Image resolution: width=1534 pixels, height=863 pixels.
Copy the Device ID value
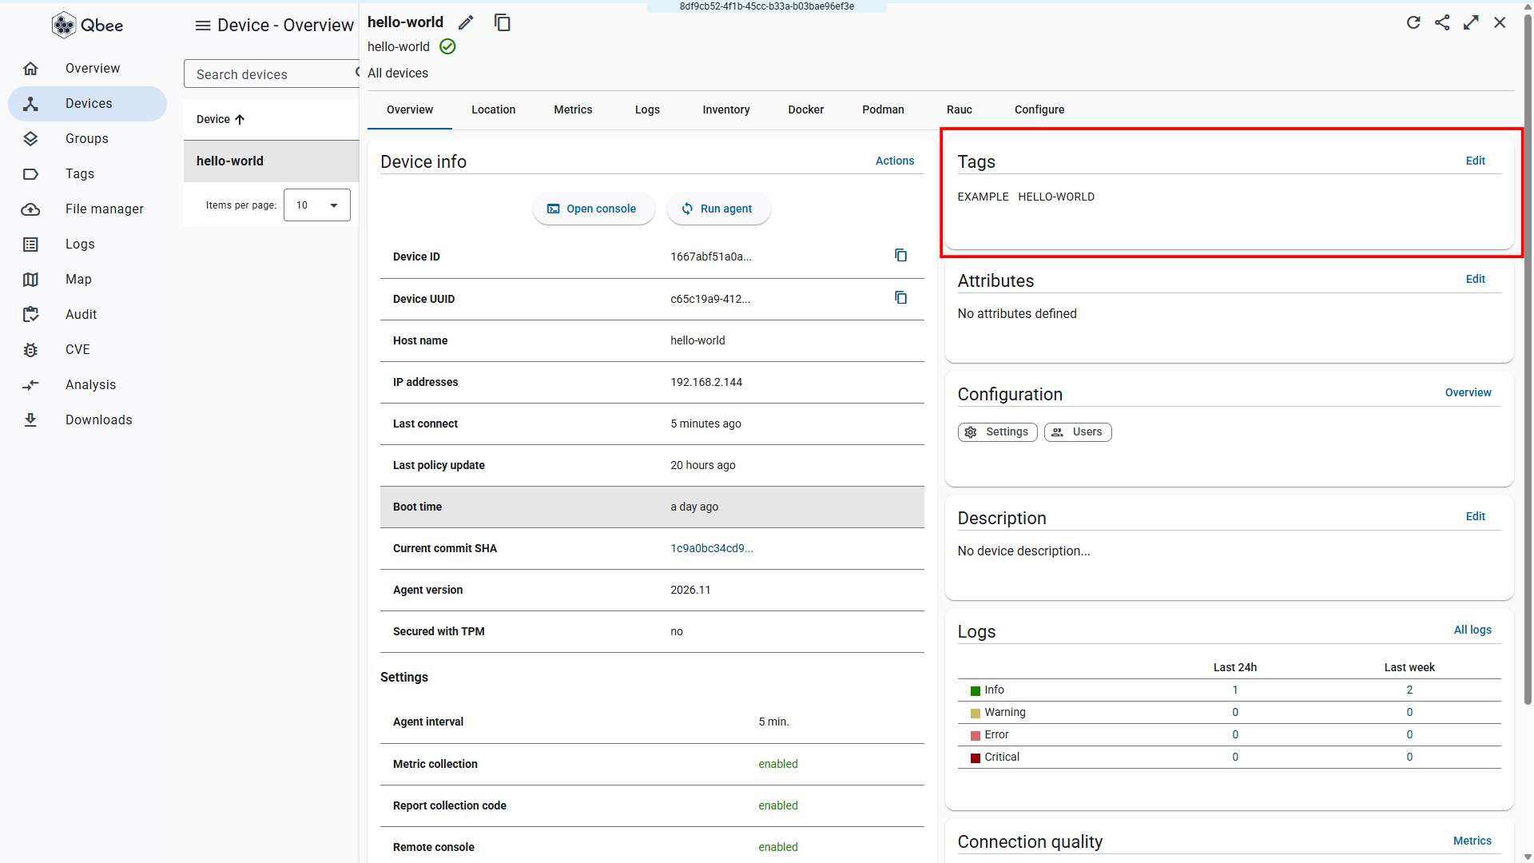pyautogui.click(x=900, y=256)
